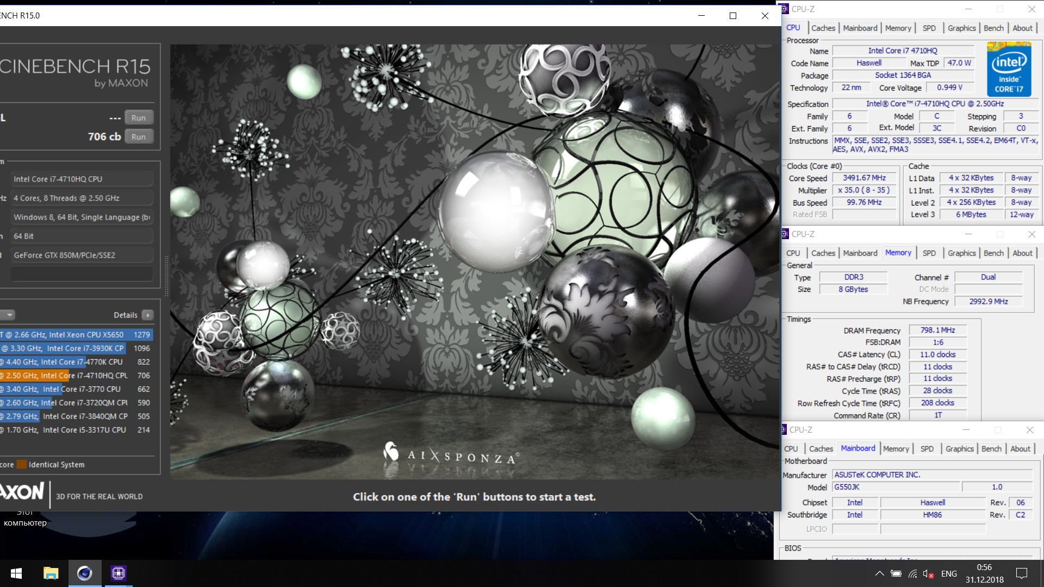The height and width of the screenshot is (587, 1044).
Task: Select Xeon X5650 ranking entry 1279
Action: 76,335
